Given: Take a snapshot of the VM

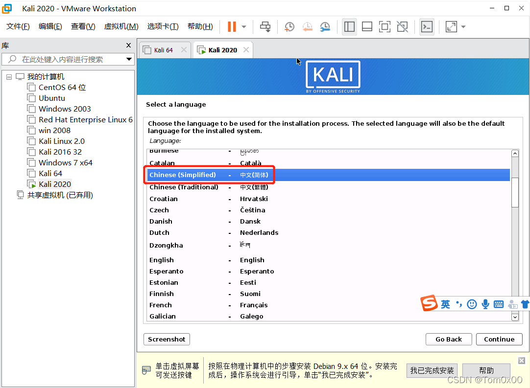Looking at the screenshot, I should point(289,27).
